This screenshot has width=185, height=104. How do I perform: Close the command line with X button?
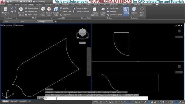(x=40, y=98)
